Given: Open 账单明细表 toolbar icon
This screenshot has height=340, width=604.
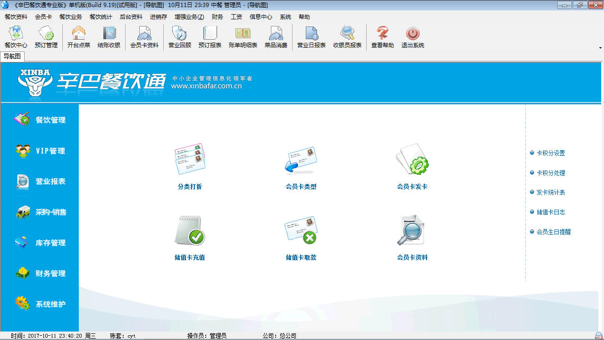Looking at the screenshot, I should click(x=243, y=37).
